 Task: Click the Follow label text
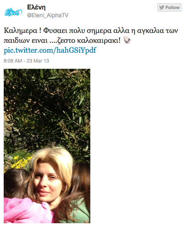172,7
